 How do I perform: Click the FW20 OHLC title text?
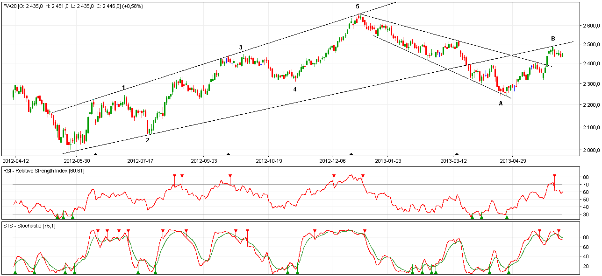[73, 7]
